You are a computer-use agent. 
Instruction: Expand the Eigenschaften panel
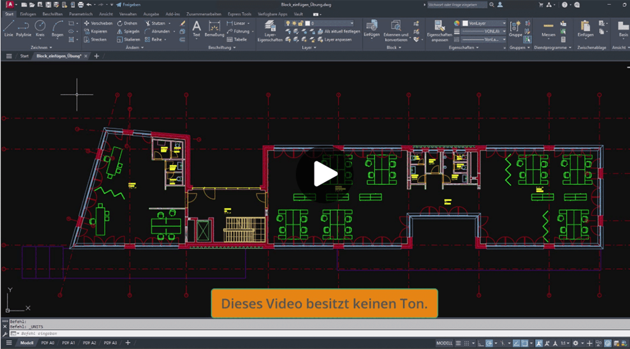coord(464,47)
